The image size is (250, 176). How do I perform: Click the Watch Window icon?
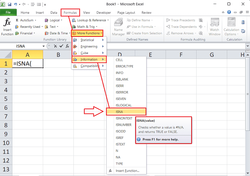(214, 22)
